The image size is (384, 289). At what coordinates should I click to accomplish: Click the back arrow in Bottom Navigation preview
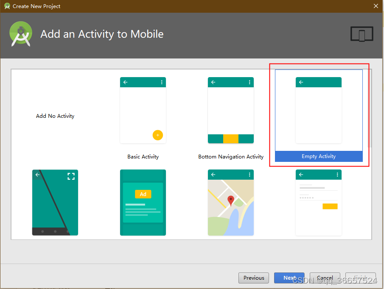click(213, 82)
